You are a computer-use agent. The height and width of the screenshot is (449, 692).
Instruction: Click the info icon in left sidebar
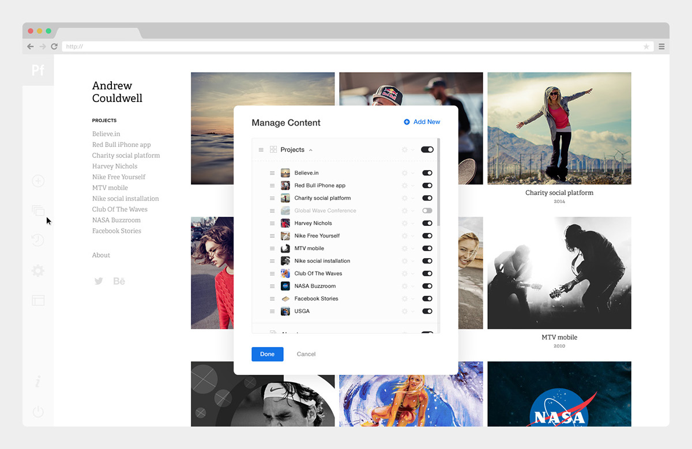(38, 382)
